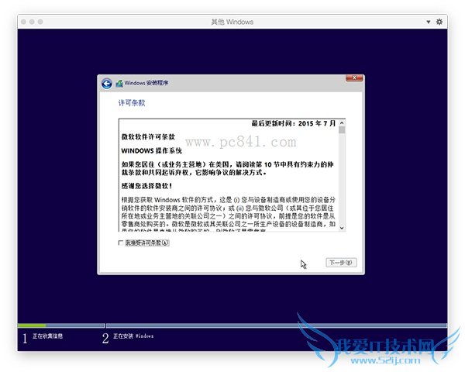The height and width of the screenshot is (372, 465).
Task: Click the Windows 安装程序 dialog title text
Action: (146, 83)
